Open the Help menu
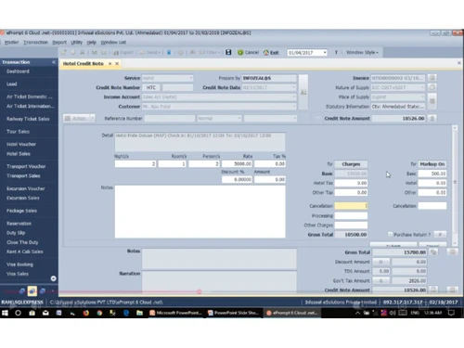The width and height of the screenshot is (464, 348). click(91, 42)
